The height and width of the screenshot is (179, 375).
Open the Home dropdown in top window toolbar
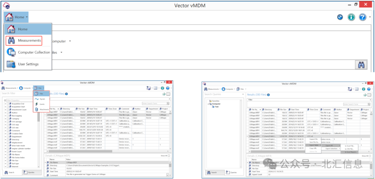click(16, 17)
